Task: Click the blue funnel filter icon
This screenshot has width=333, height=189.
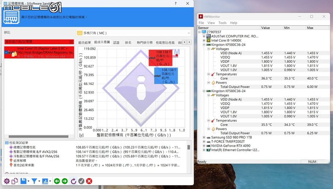Action: click(34, 181)
